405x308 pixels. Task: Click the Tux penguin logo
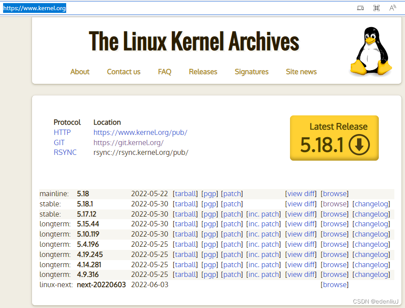pos(371,51)
